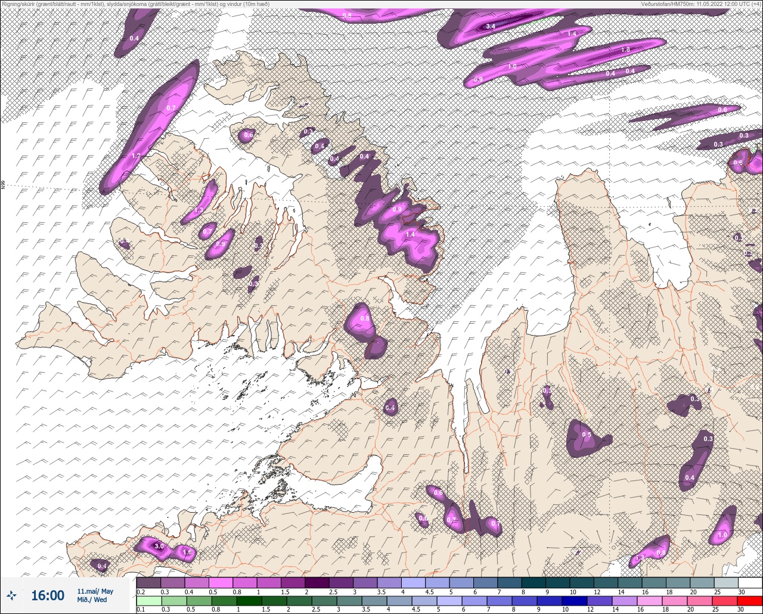Click the N99 marker on the map edge
763x614 pixels.
3,185
